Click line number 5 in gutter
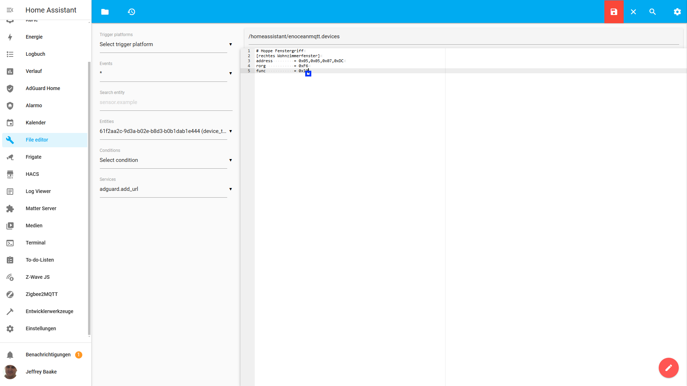 (249, 71)
